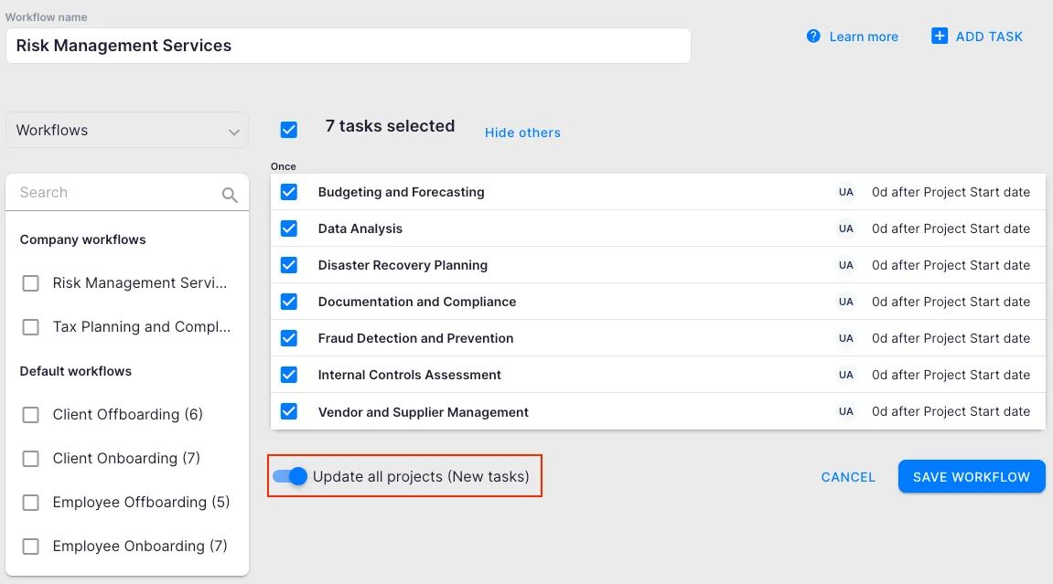Toggle Update all projects switch
This screenshot has height=584, width=1053.
click(290, 476)
